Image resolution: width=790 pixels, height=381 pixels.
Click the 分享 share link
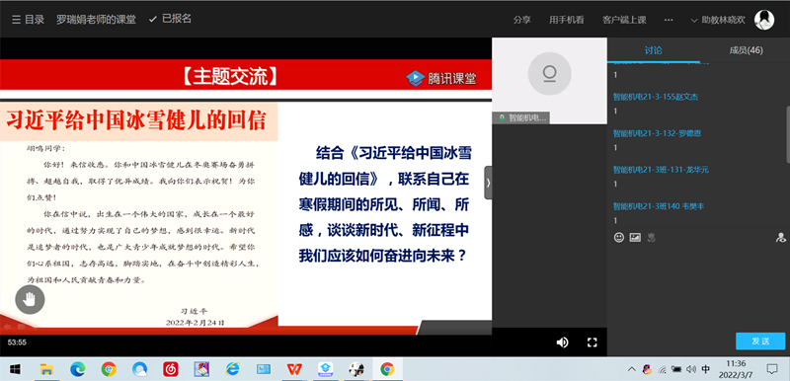tap(522, 20)
